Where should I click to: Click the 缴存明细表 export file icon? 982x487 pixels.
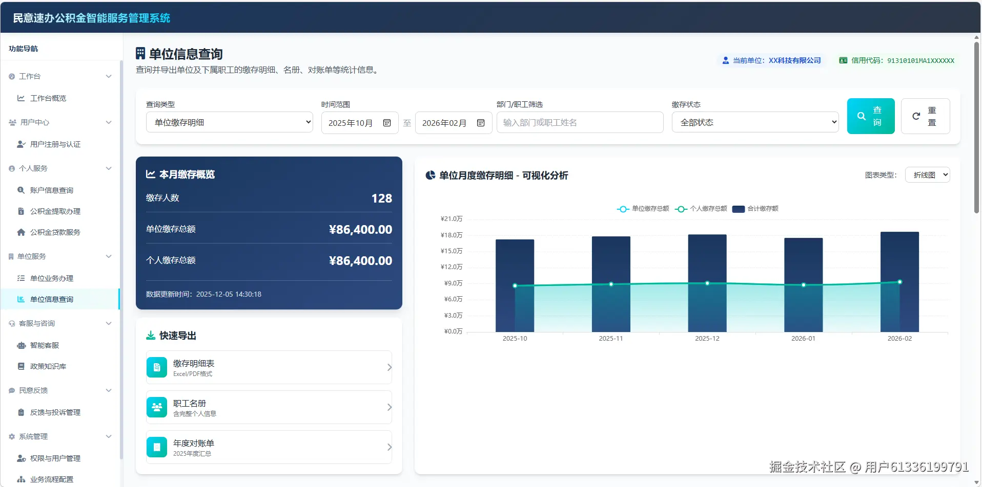(x=157, y=367)
